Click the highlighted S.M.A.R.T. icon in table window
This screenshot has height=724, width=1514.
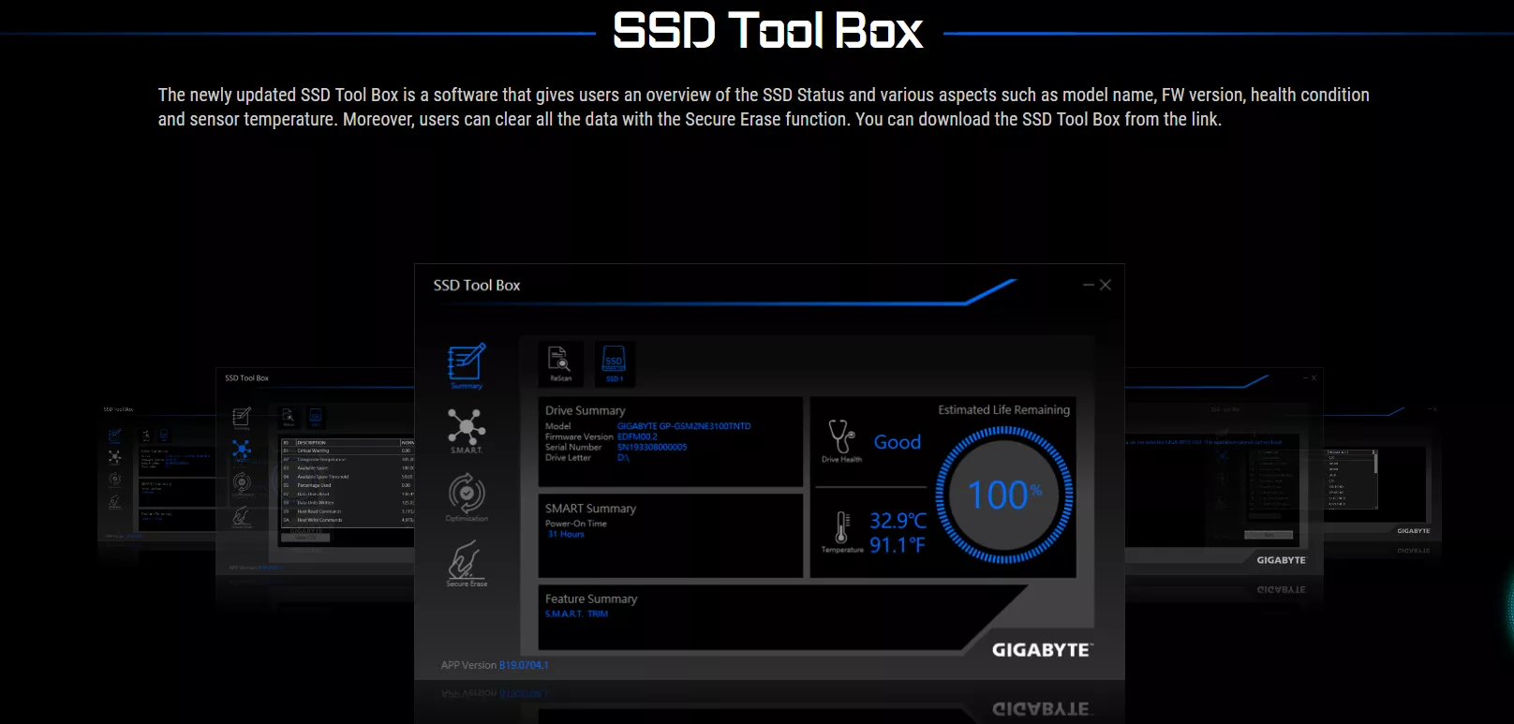tap(242, 451)
